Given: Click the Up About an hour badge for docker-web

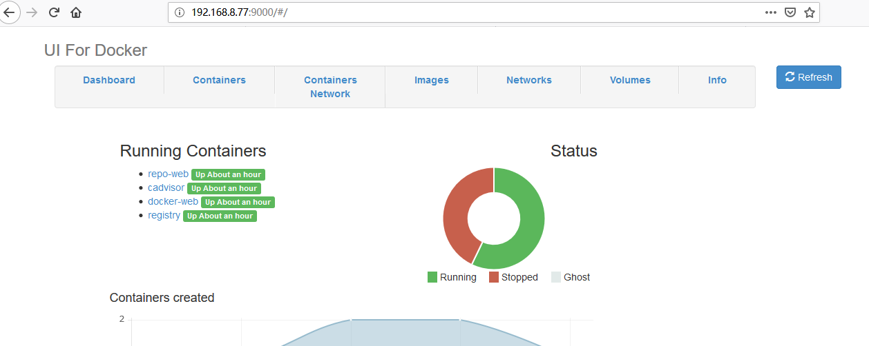Looking at the screenshot, I should point(238,203).
